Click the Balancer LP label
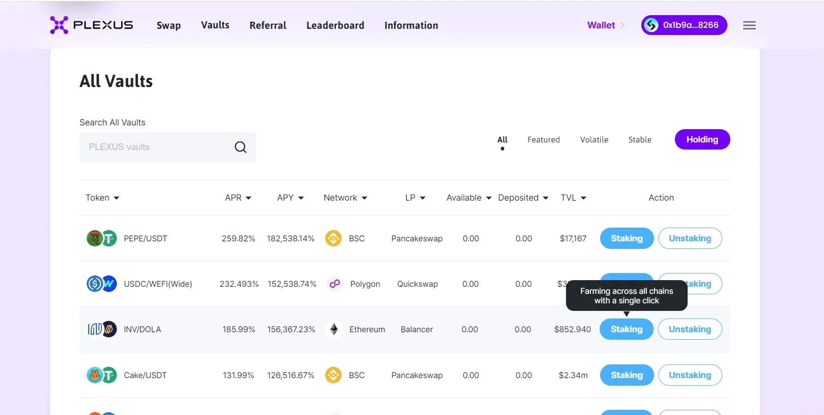824x415 pixels. coord(416,329)
